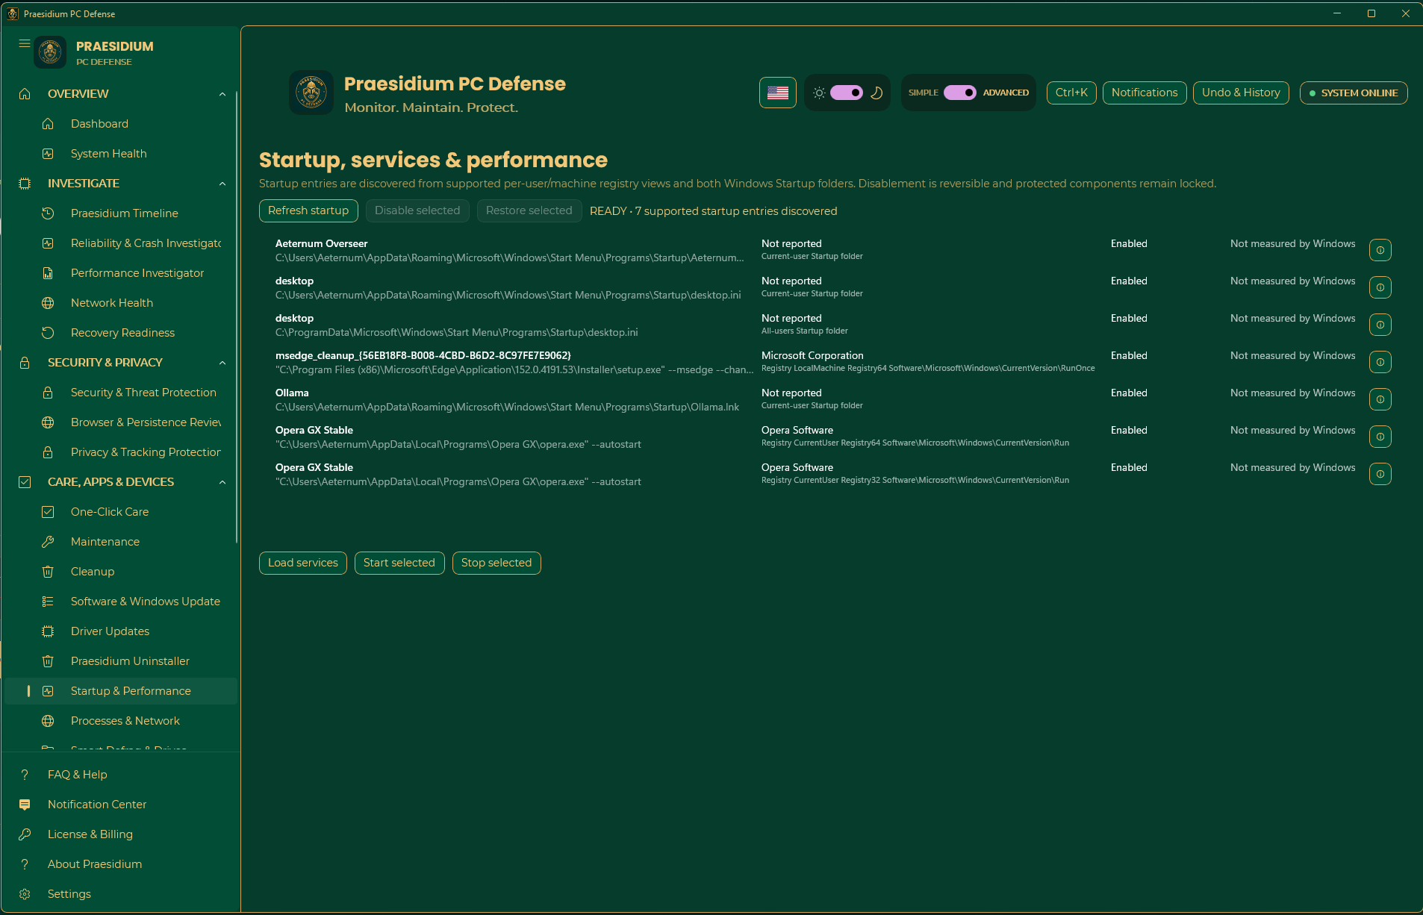Open Startup & Performance page

tap(121, 691)
